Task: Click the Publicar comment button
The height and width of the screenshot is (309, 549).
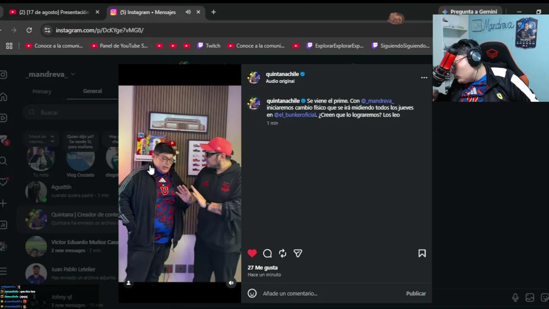Action: point(416,294)
